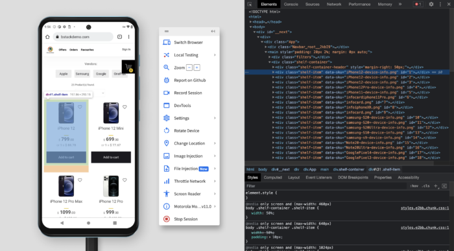The height and width of the screenshot is (251, 454).
Task: Tap the phone browser tab count icon
Action: coord(119,37)
